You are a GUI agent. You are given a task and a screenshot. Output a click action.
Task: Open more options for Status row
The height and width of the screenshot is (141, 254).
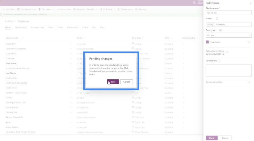[71, 122]
